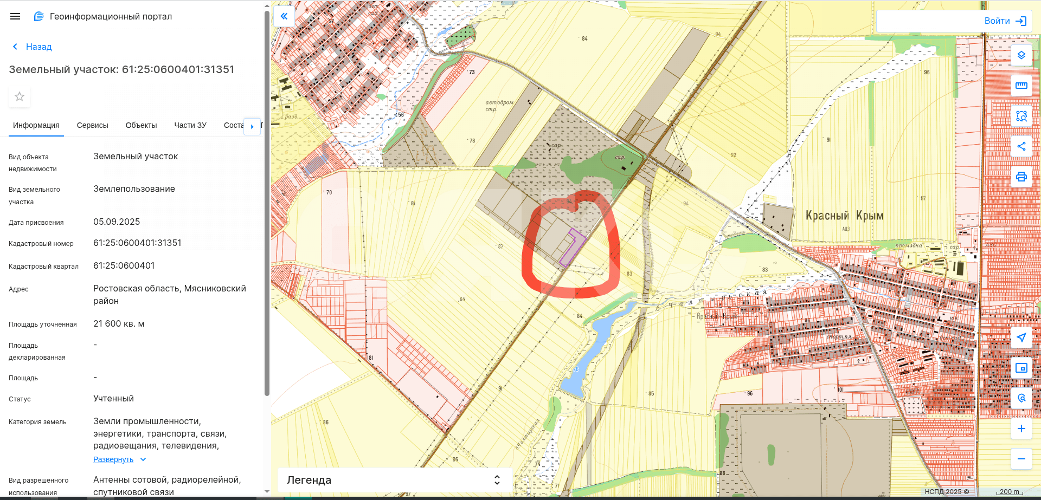Screen dimensions: 1041x500
Task: Switch to the Объекты tab
Action: [x=141, y=125]
